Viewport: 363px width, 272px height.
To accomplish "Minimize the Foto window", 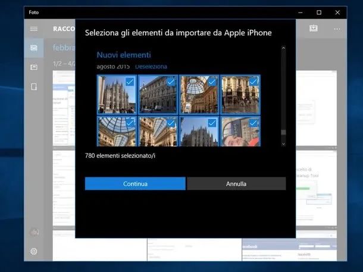I will tap(301, 12).
